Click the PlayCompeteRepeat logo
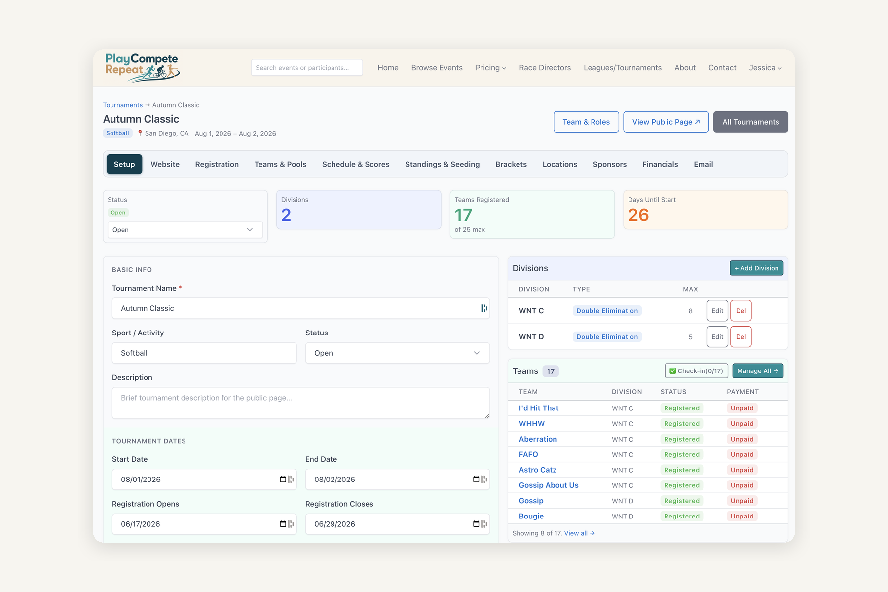This screenshot has height=592, width=888. pos(142,68)
